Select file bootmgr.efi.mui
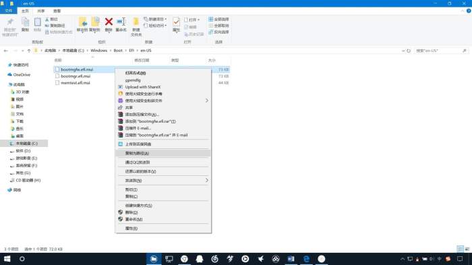Screen dimensions: 472x265 click(x=76, y=76)
